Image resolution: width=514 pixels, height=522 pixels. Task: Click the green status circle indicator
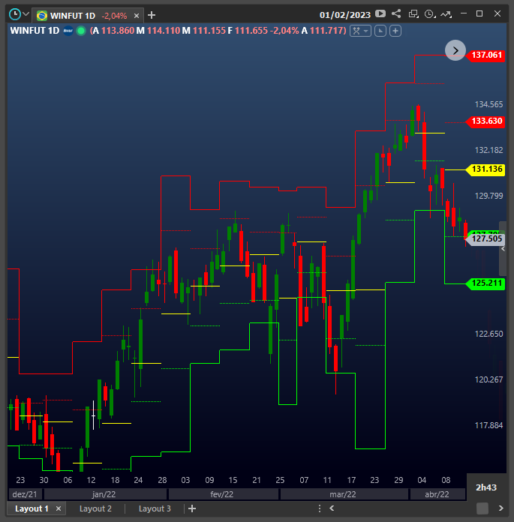pyautogui.click(x=81, y=31)
